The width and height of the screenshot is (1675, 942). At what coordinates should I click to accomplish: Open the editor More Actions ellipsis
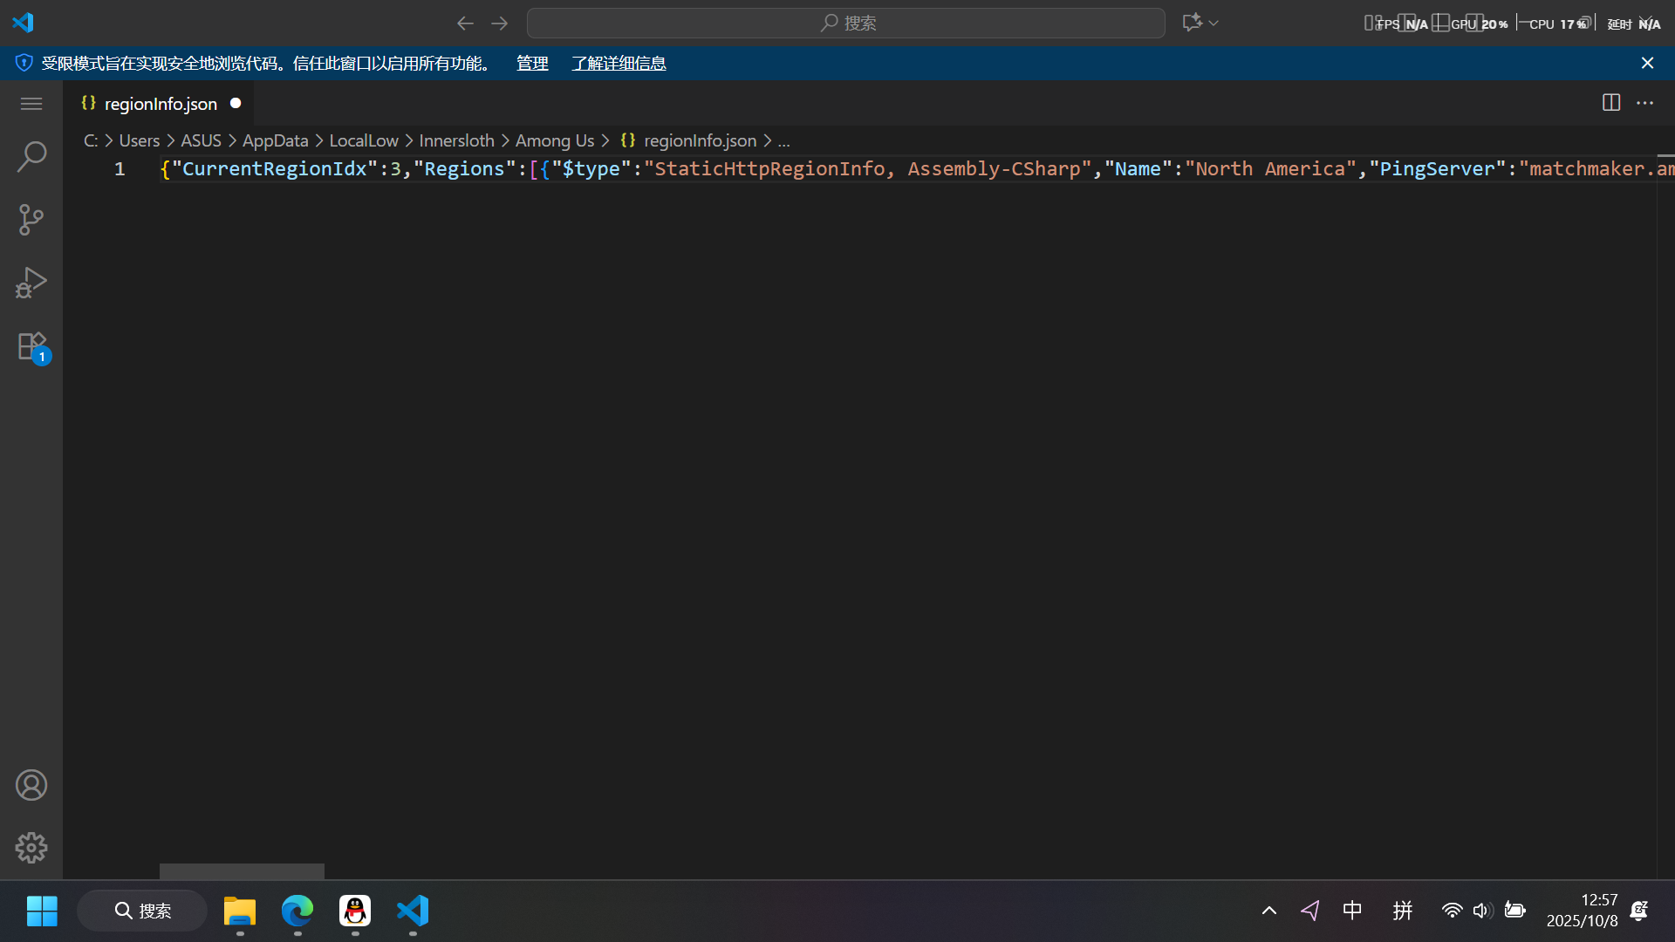pos(1644,103)
